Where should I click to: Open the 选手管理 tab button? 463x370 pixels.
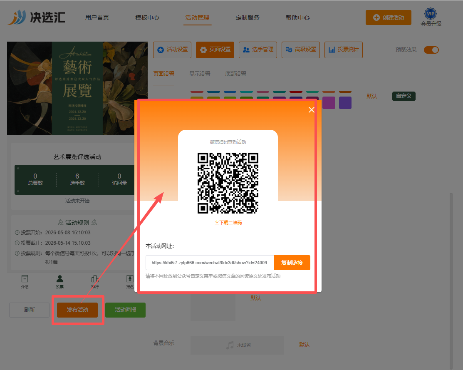point(258,50)
